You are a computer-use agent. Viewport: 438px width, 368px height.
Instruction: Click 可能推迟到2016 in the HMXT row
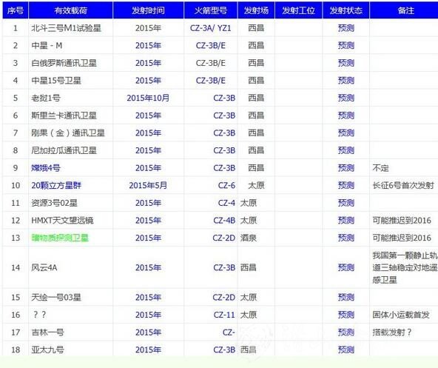point(402,221)
